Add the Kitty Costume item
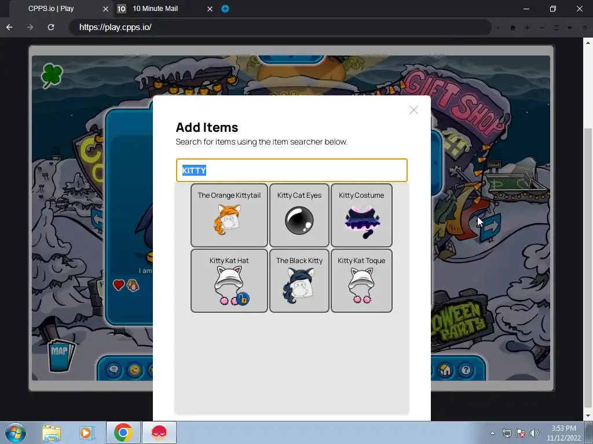The width and height of the screenshot is (593, 444). click(361, 215)
